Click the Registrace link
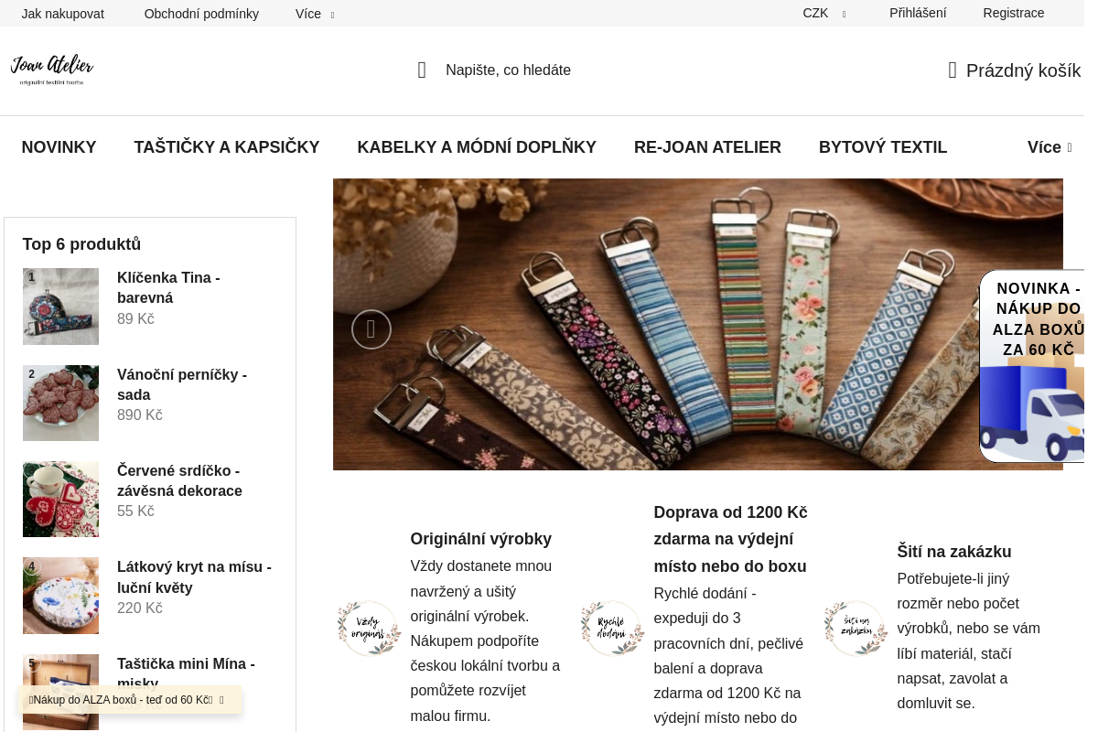Image resolution: width=1098 pixels, height=732 pixels. [x=1014, y=14]
